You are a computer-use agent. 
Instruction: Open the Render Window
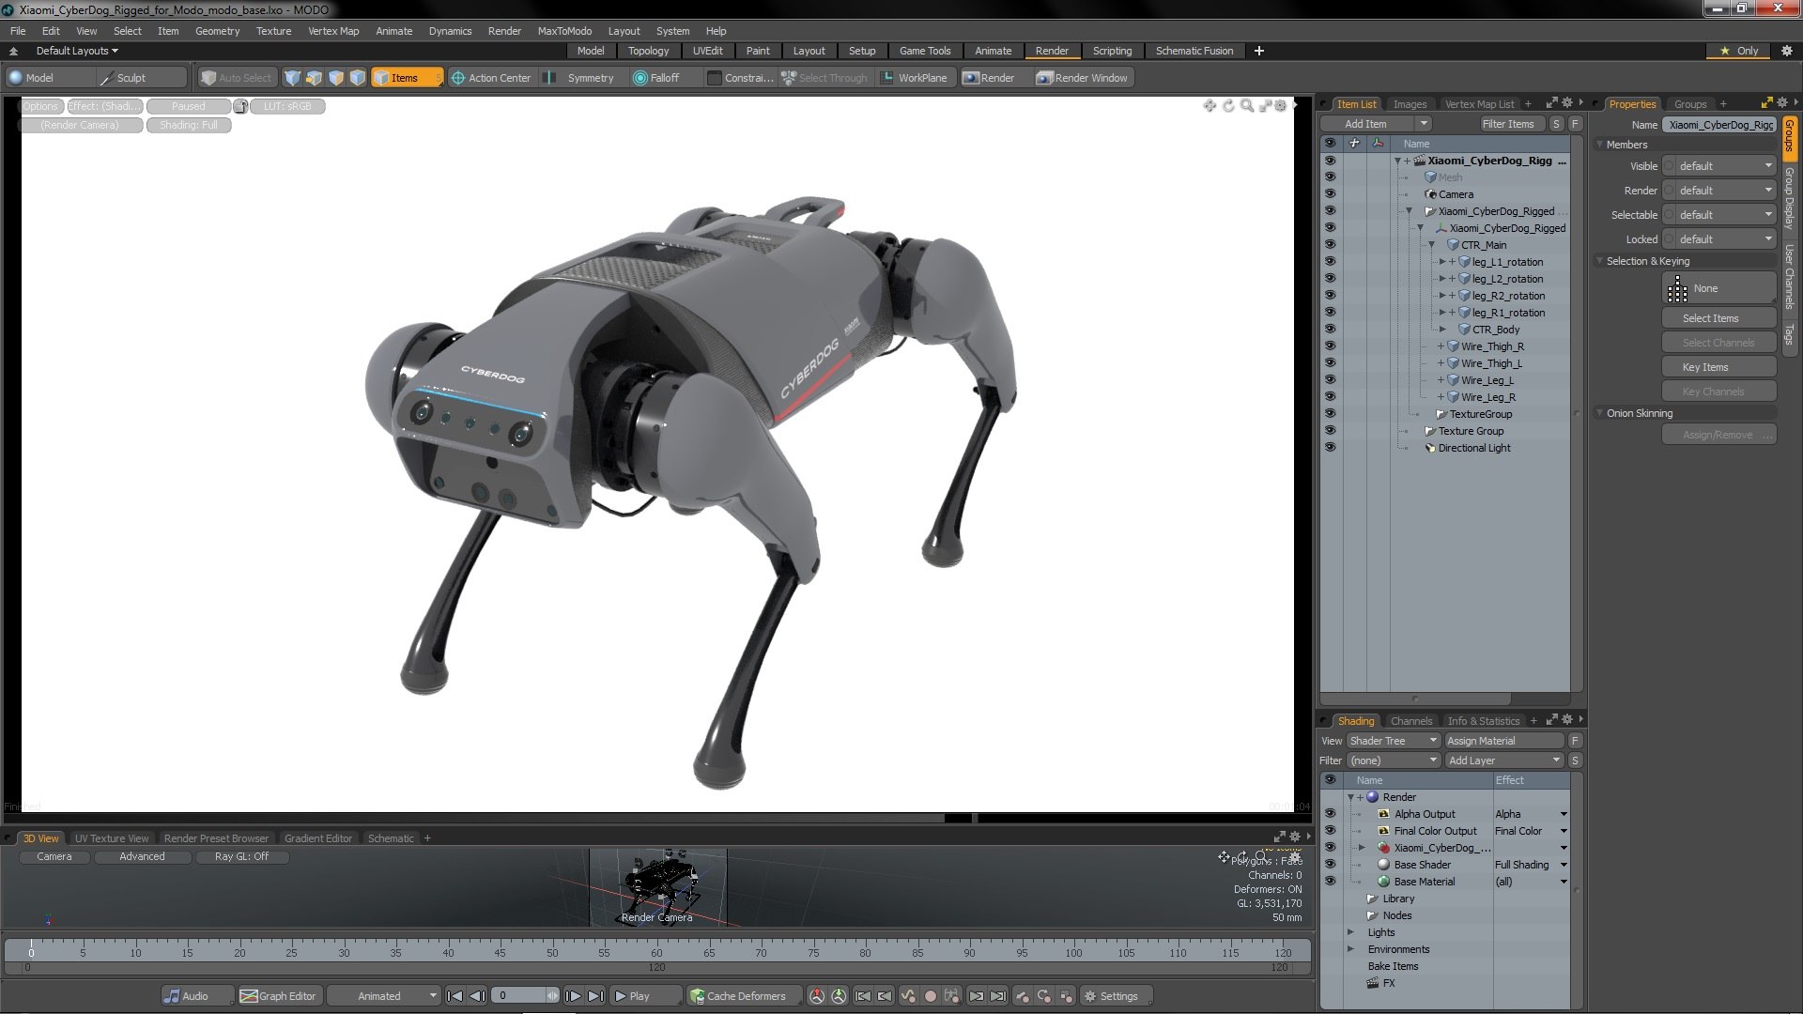point(1082,78)
